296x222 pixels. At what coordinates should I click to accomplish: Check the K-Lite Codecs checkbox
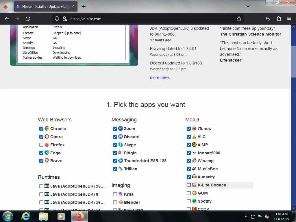click(x=188, y=185)
